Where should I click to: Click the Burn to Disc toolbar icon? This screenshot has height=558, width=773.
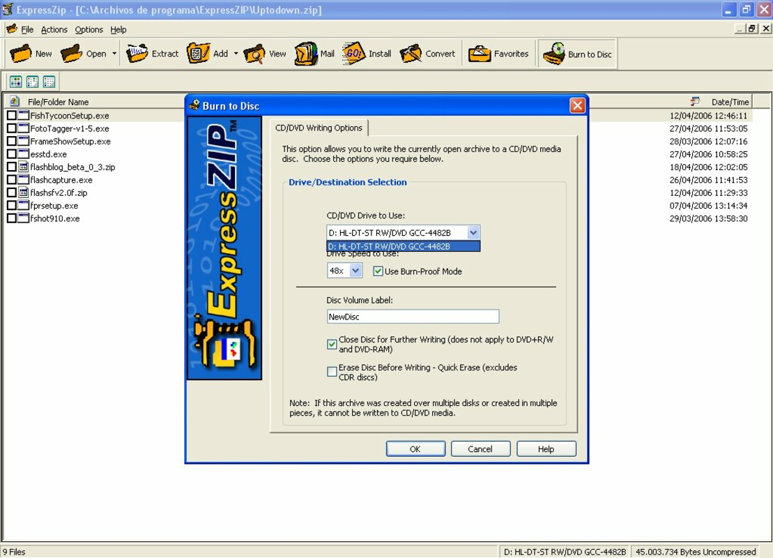[576, 52]
